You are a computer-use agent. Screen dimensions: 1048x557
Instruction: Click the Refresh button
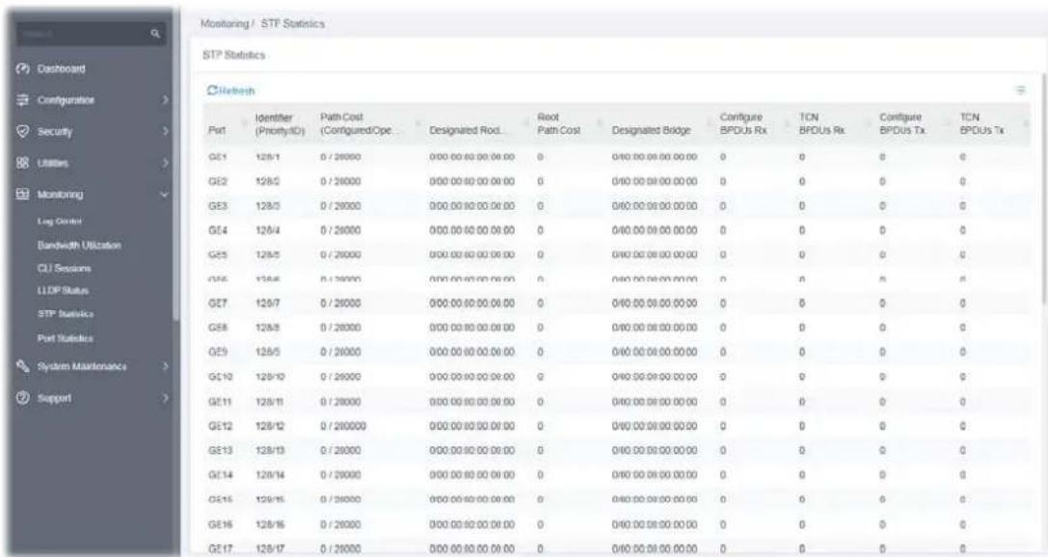pyautogui.click(x=231, y=91)
